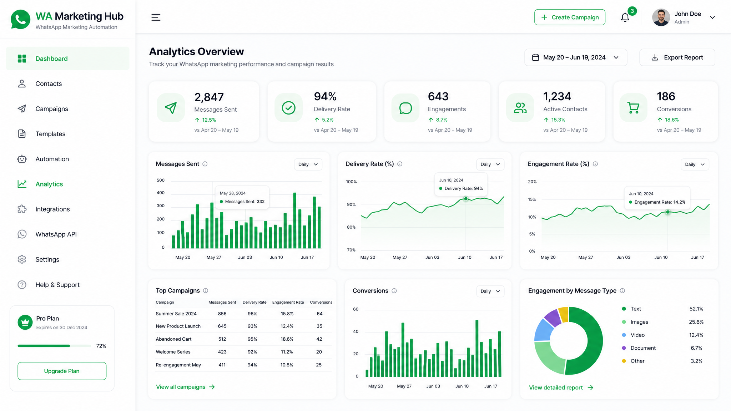Click the checkmark icon on Delivery Rate card
Image resolution: width=731 pixels, height=411 pixels.
(288, 108)
